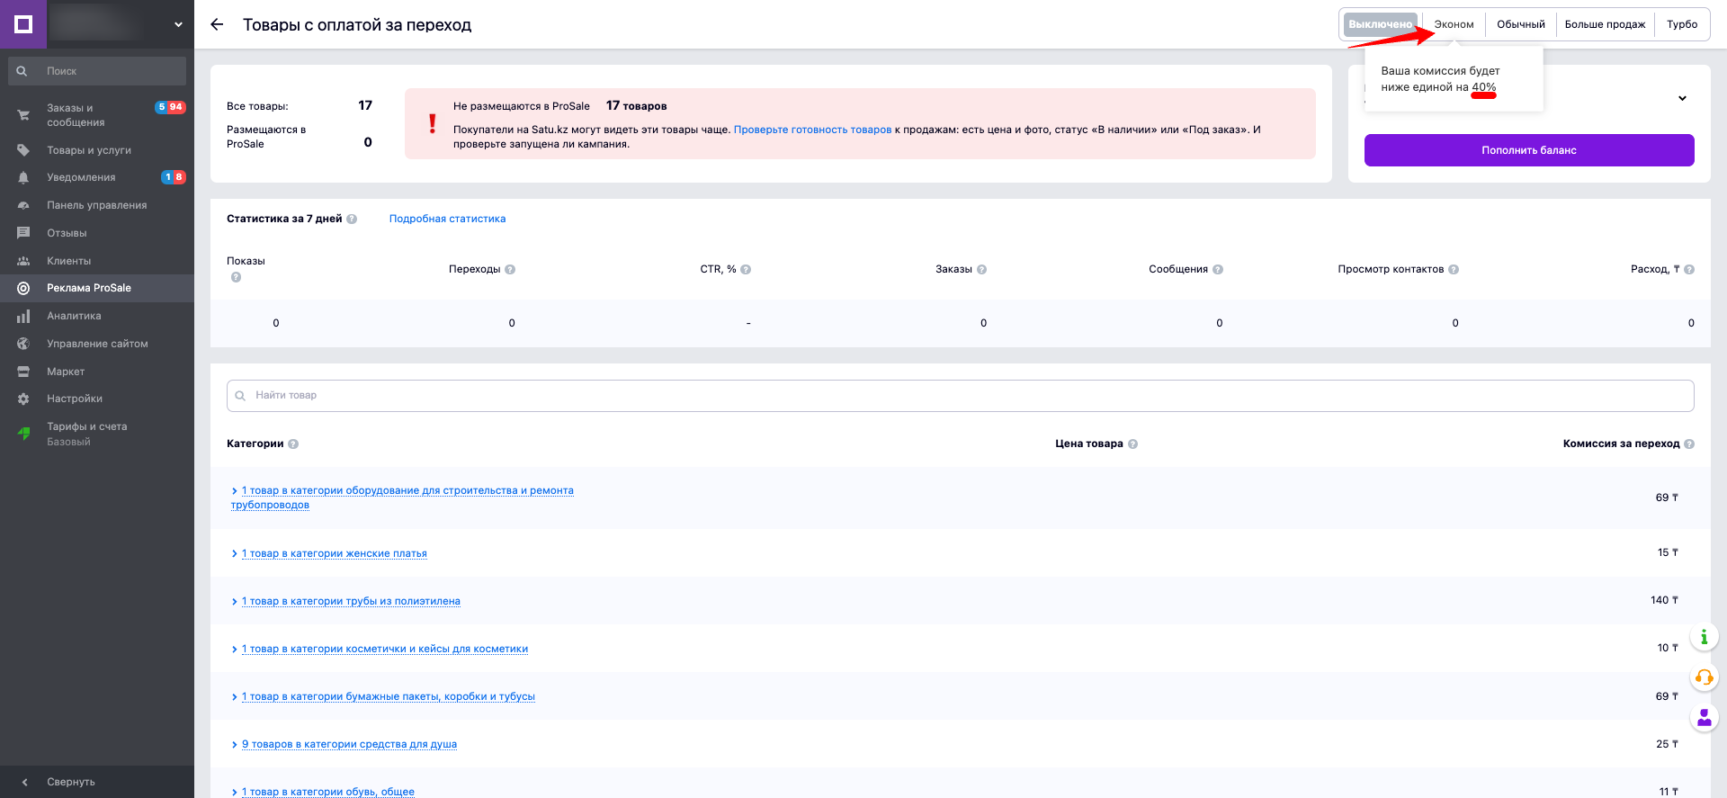Screen dimensions: 1727x798
Task: Click the Пополнить баланс button
Action: tap(1529, 150)
